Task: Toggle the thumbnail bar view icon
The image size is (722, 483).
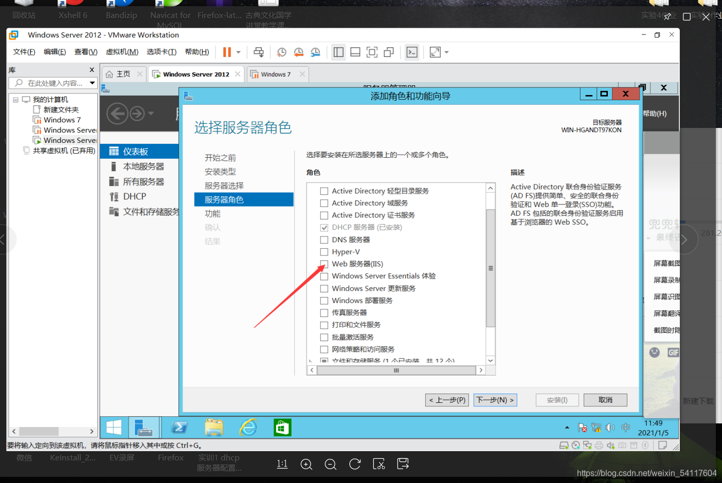Action: pyautogui.click(x=355, y=52)
